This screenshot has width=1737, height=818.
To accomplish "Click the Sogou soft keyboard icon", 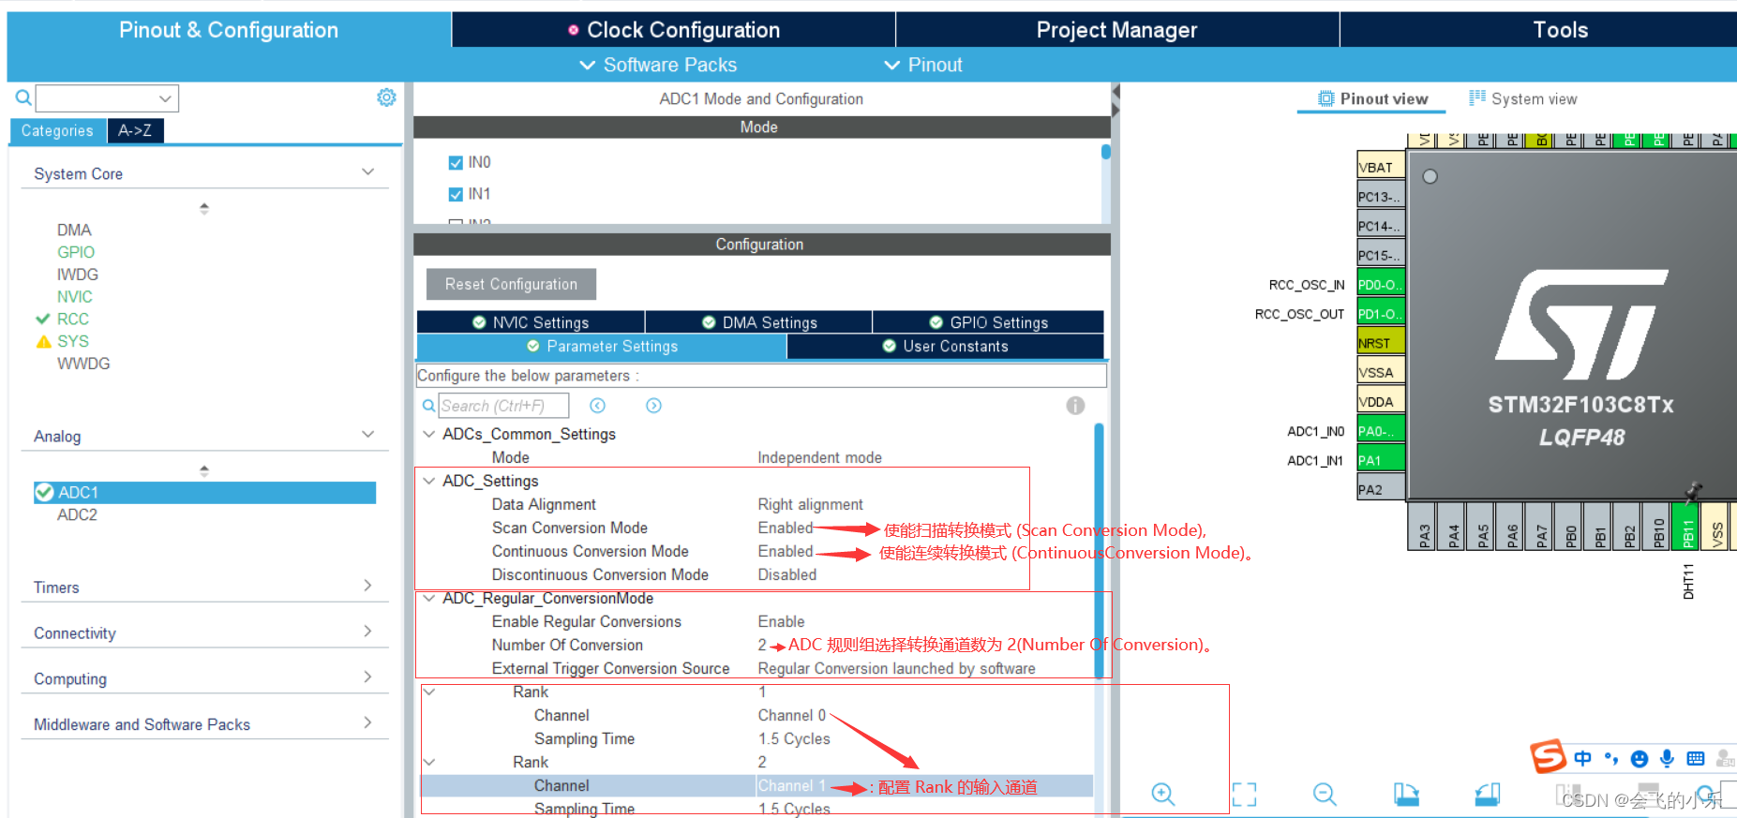I will tap(1696, 758).
